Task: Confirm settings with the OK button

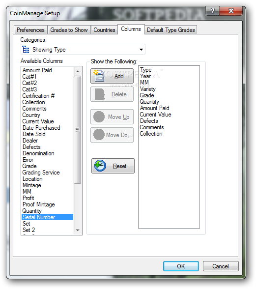Action: pyautogui.click(x=181, y=266)
